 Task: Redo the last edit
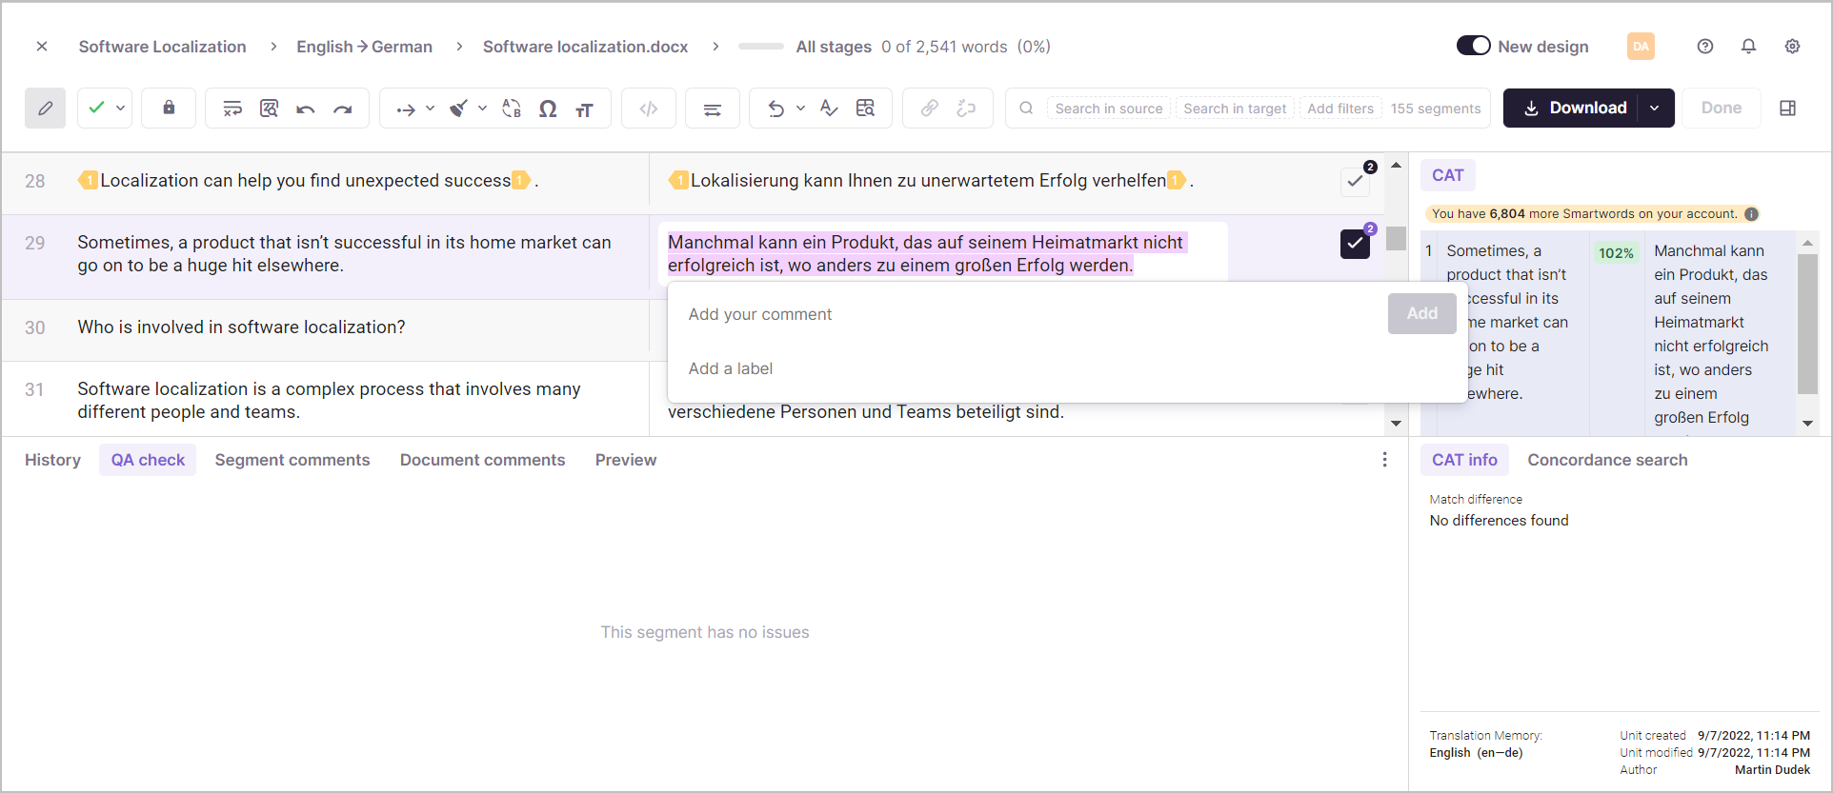coord(343,109)
